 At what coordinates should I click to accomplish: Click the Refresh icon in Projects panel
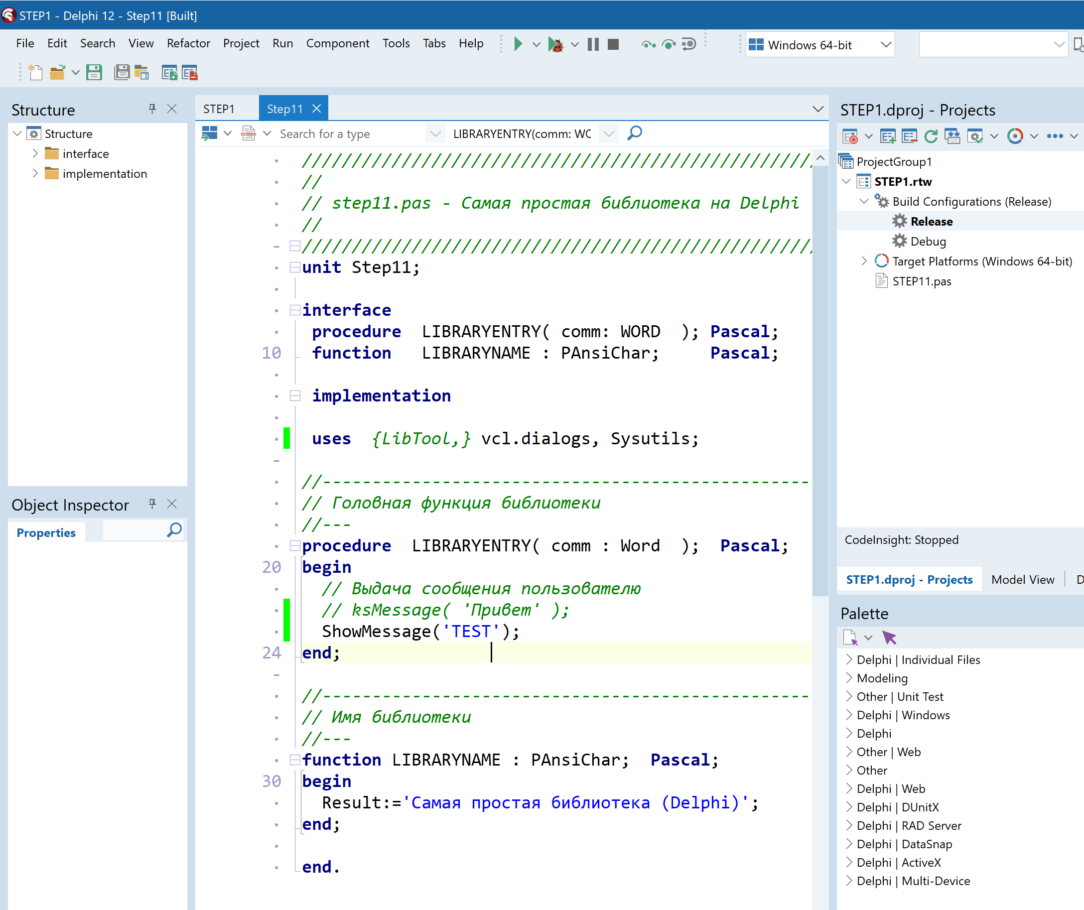931,136
